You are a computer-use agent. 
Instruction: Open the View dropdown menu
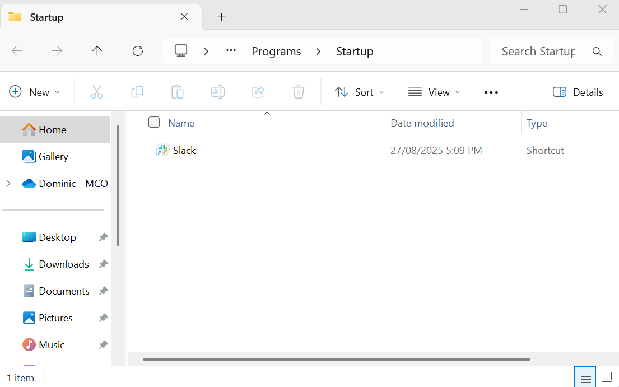tap(435, 92)
